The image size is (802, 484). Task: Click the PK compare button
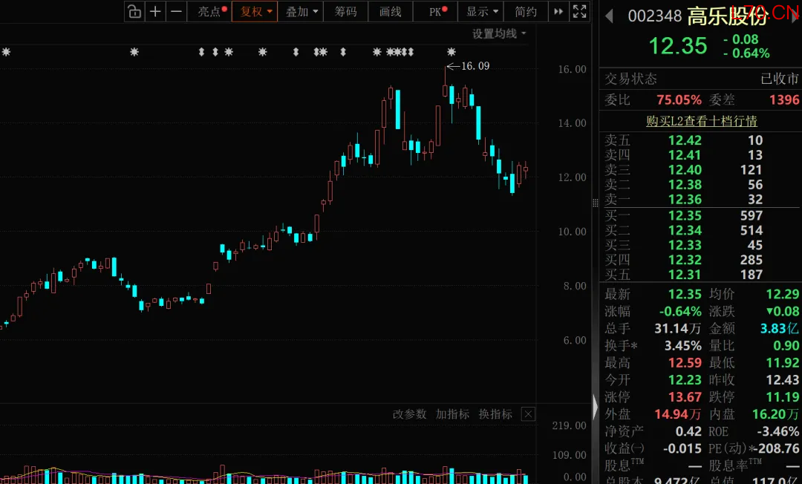tap(437, 11)
